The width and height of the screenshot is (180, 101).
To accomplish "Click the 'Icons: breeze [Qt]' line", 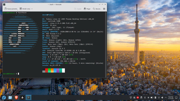I will [59, 42].
